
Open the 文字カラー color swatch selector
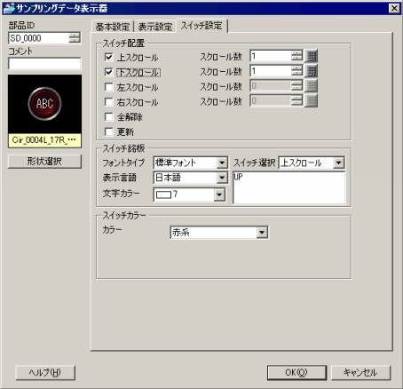tap(190, 194)
